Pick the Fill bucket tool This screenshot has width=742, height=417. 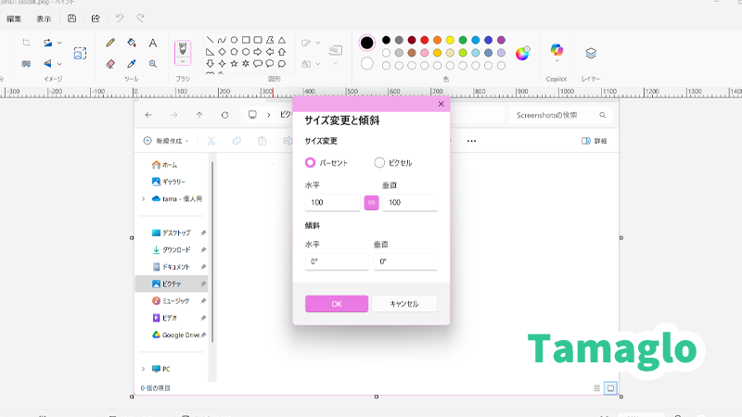tap(132, 43)
